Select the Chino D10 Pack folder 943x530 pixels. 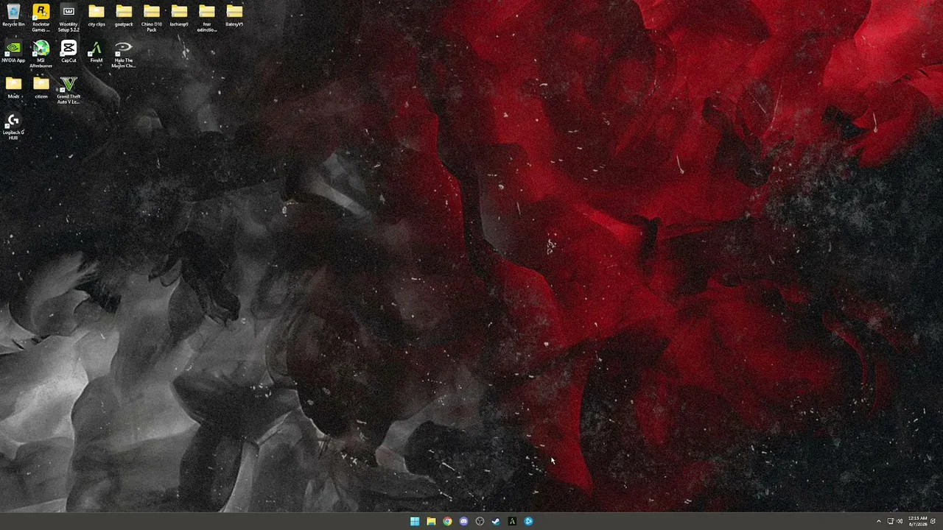[x=152, y=18]
